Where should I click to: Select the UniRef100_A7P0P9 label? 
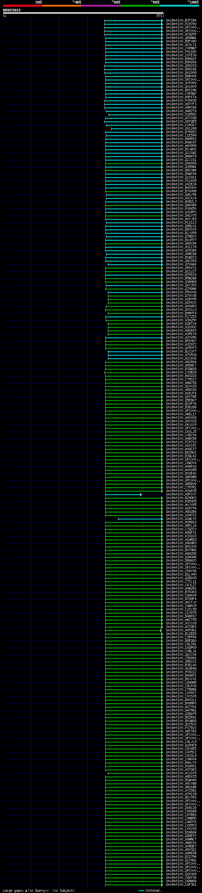coord(181,83)
